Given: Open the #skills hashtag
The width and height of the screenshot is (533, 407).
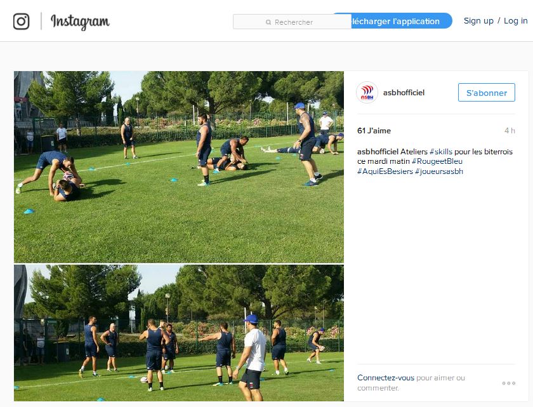Looking at the screenshot, I should click(x=441, y=152).
